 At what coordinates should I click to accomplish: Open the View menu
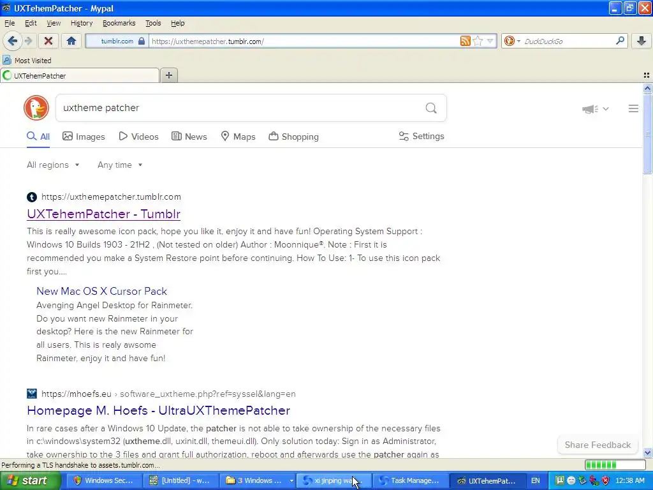[54, 23]
